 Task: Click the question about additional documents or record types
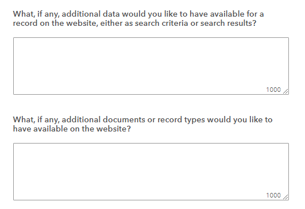(x=142, y=124)
